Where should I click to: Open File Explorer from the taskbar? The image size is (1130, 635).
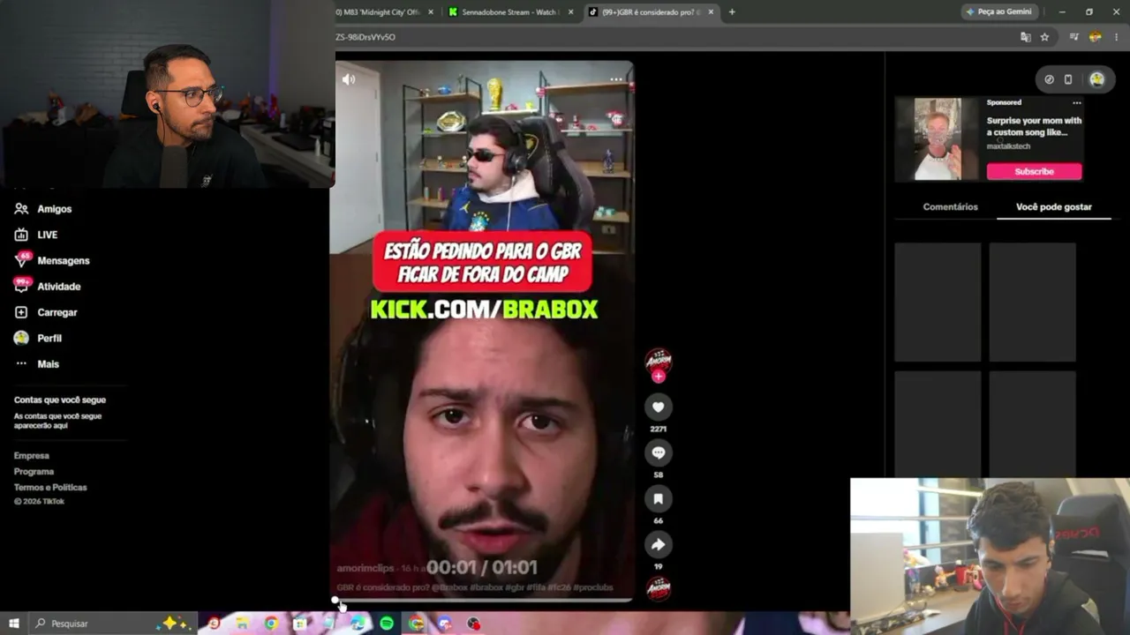click(242, 624)
